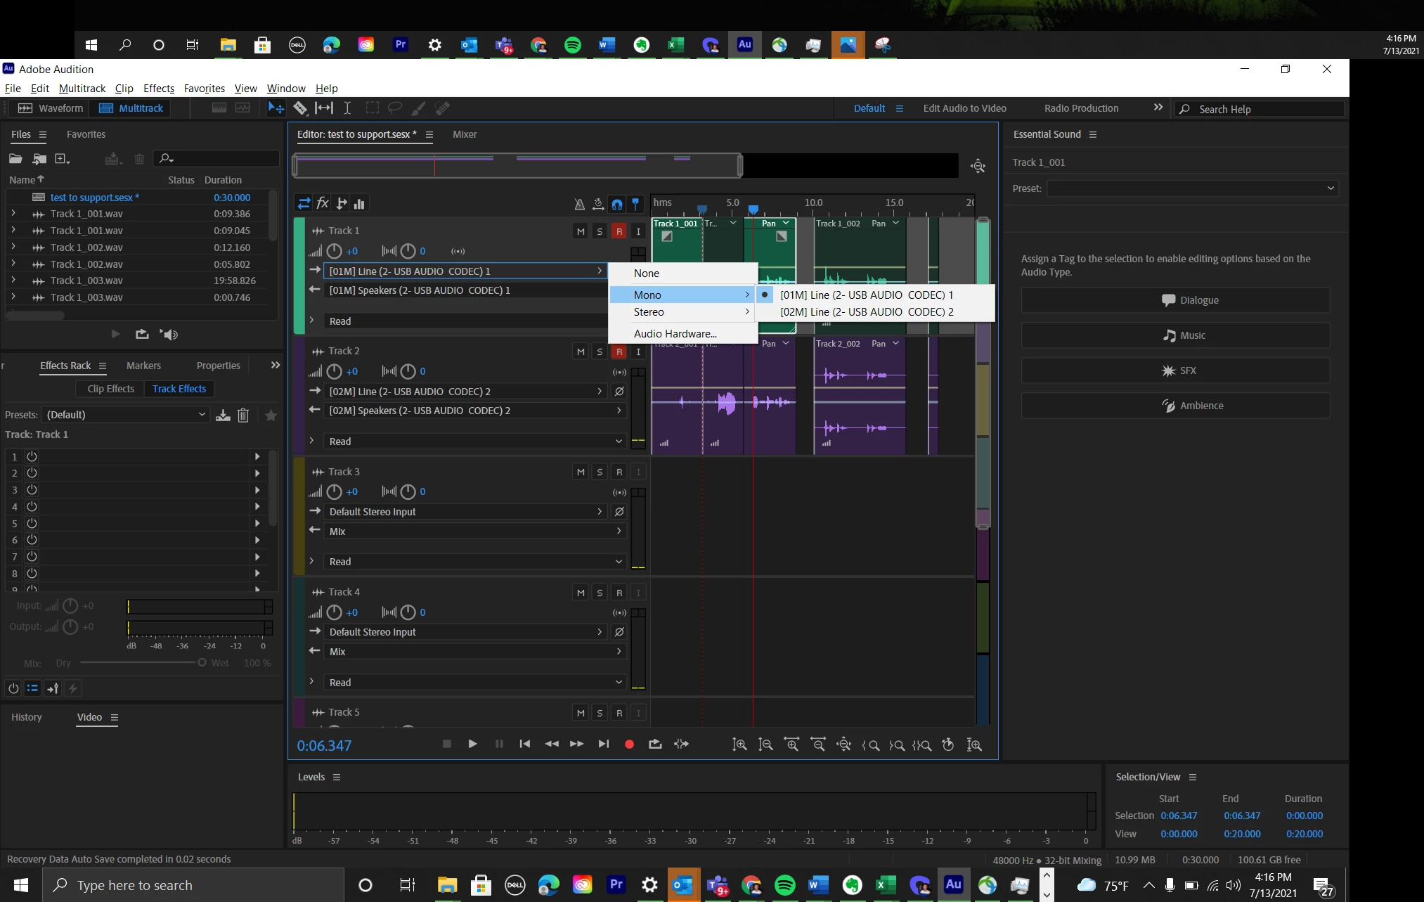Disarm record on Track 1
The image size is (1424, 902).
[x=619, y=231]
